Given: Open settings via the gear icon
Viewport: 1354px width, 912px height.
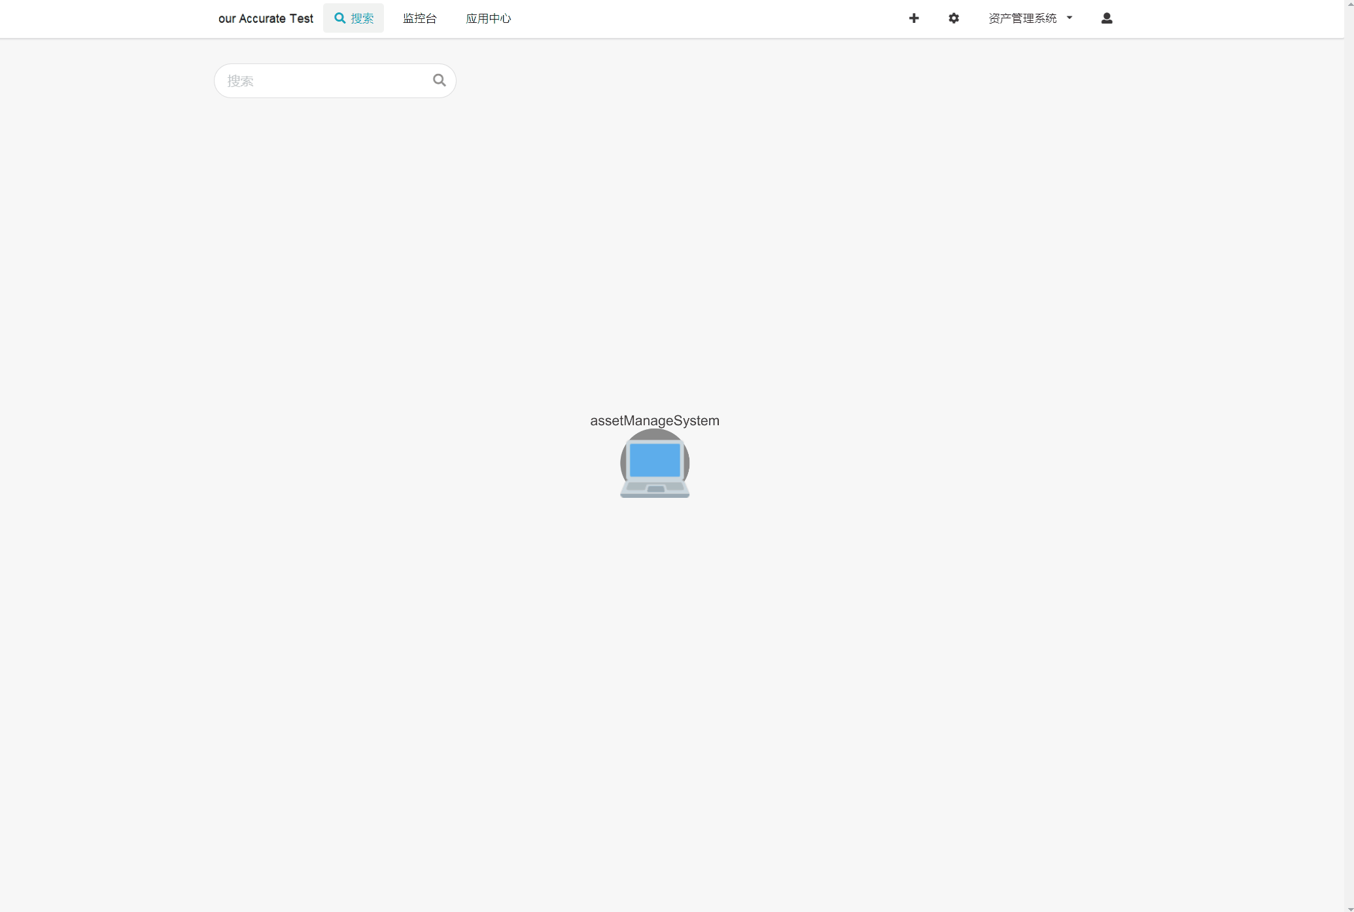Looking at the screenshot, I should [x=954, y=18].
